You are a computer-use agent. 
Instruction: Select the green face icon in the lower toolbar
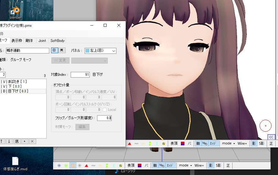(66, 165)
